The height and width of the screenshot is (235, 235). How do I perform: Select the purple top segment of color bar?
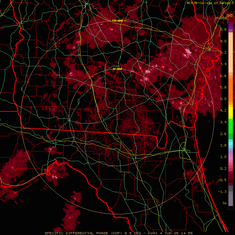[231, 26]
